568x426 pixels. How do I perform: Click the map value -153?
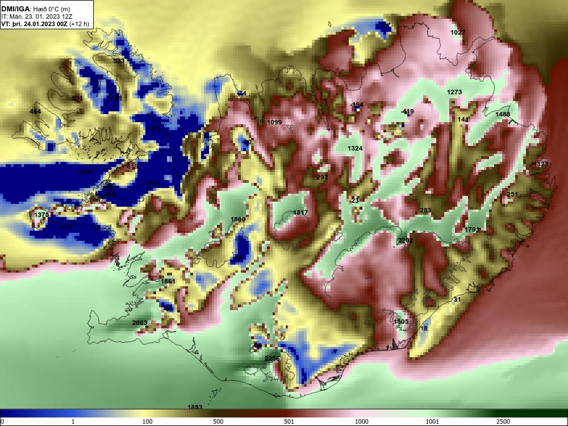coord(65,227)
